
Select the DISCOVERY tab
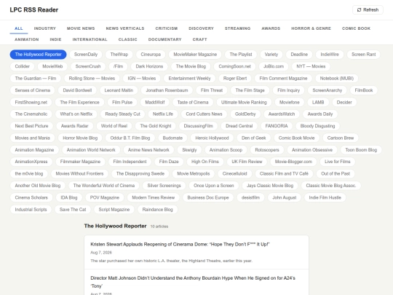(202, 28)
